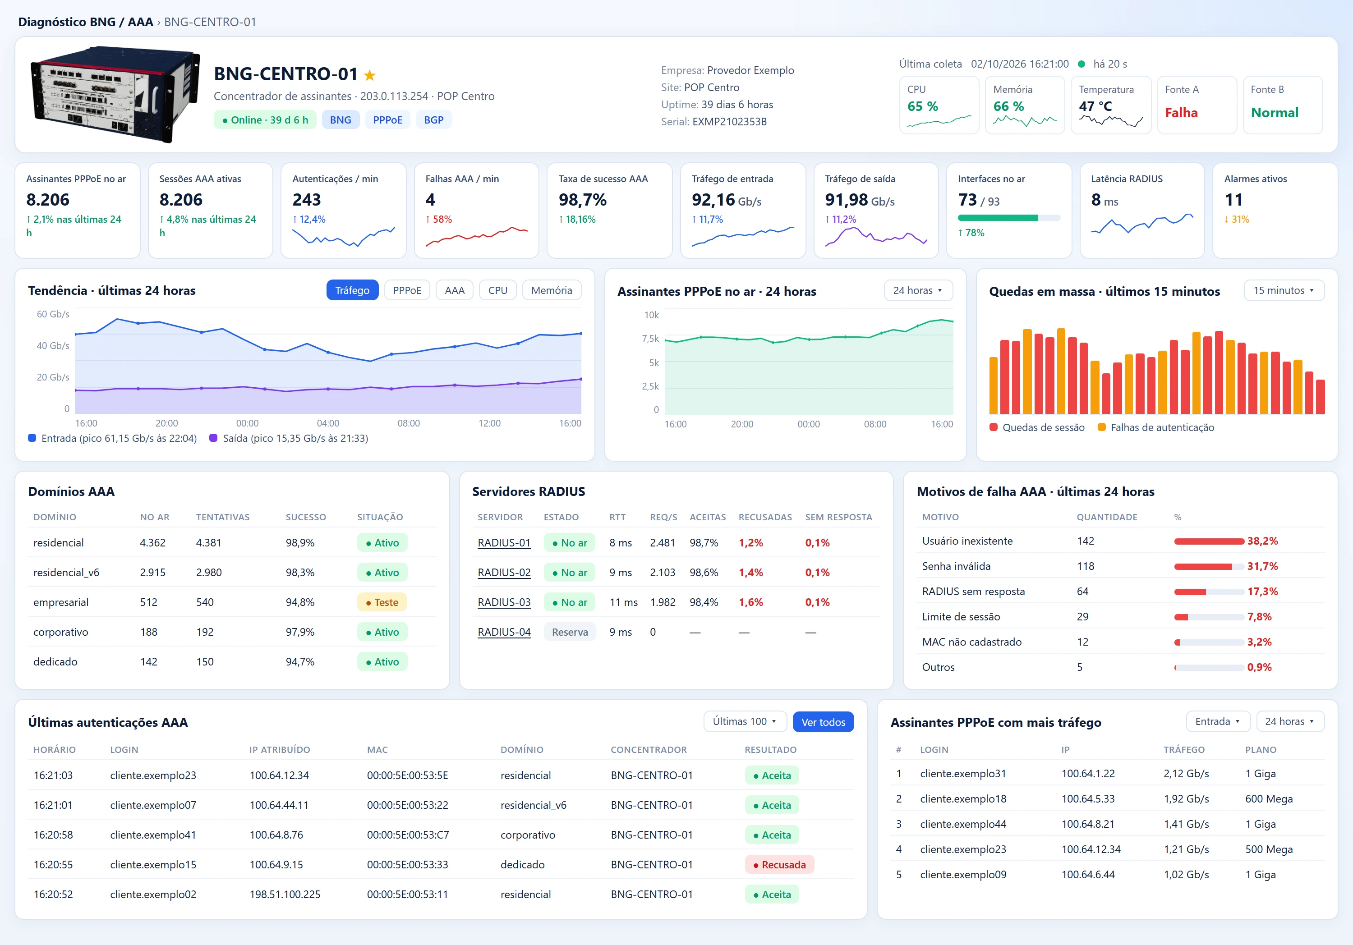Click the gold favorite star beside BNG-CENTRO-01
The height and width of the screenshot is (945, 1353).
point(369,75)
